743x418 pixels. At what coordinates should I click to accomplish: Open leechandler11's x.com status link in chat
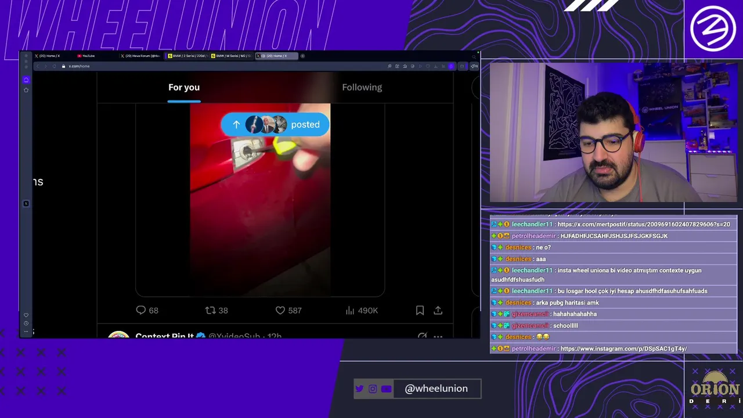coord(644,224)
